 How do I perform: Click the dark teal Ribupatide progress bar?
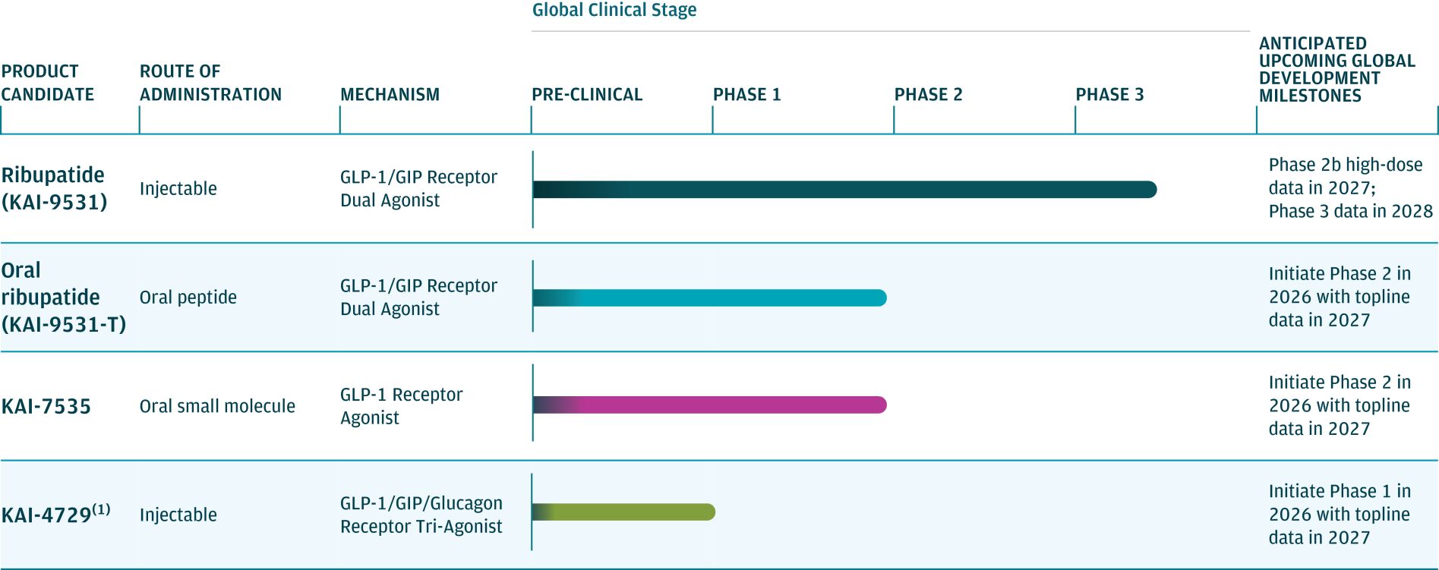tap(844, 189)
